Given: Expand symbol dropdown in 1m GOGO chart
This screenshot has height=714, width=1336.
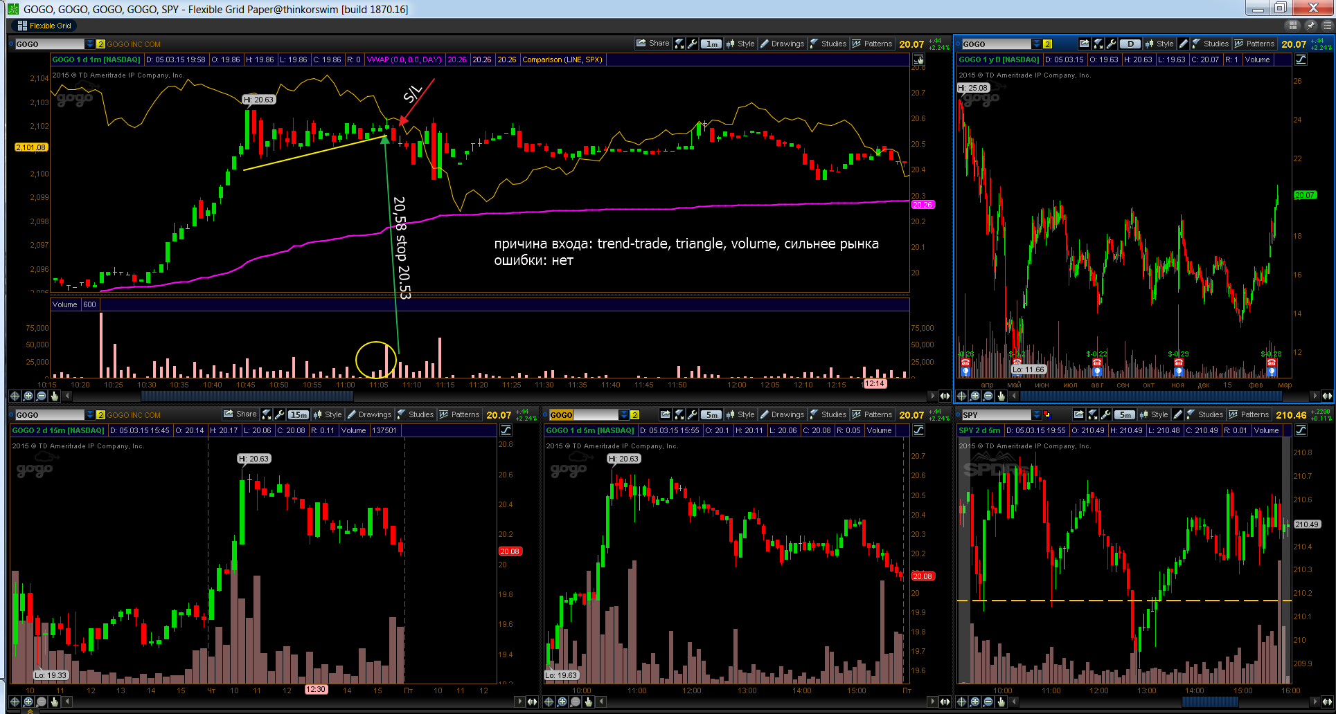Looking at the screenshot, I should pos(89,44).
